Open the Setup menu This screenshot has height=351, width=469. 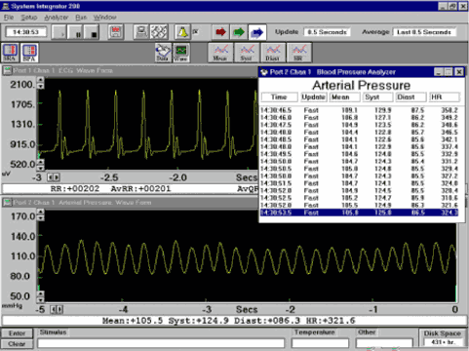tap(29, 18)
